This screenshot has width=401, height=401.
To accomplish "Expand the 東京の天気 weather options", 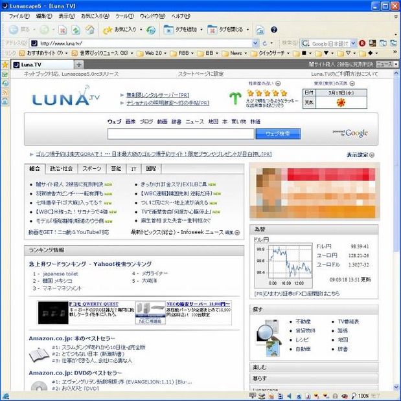I will tap(352, 83).
